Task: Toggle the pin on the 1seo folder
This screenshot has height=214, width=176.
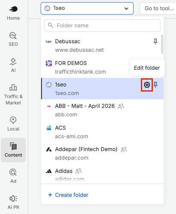Action: [155, 85]
